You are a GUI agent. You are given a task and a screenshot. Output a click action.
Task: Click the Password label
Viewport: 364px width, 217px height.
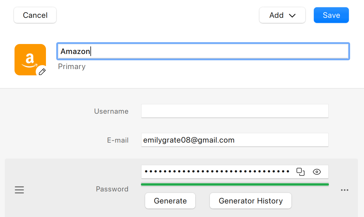click(112, 189)
